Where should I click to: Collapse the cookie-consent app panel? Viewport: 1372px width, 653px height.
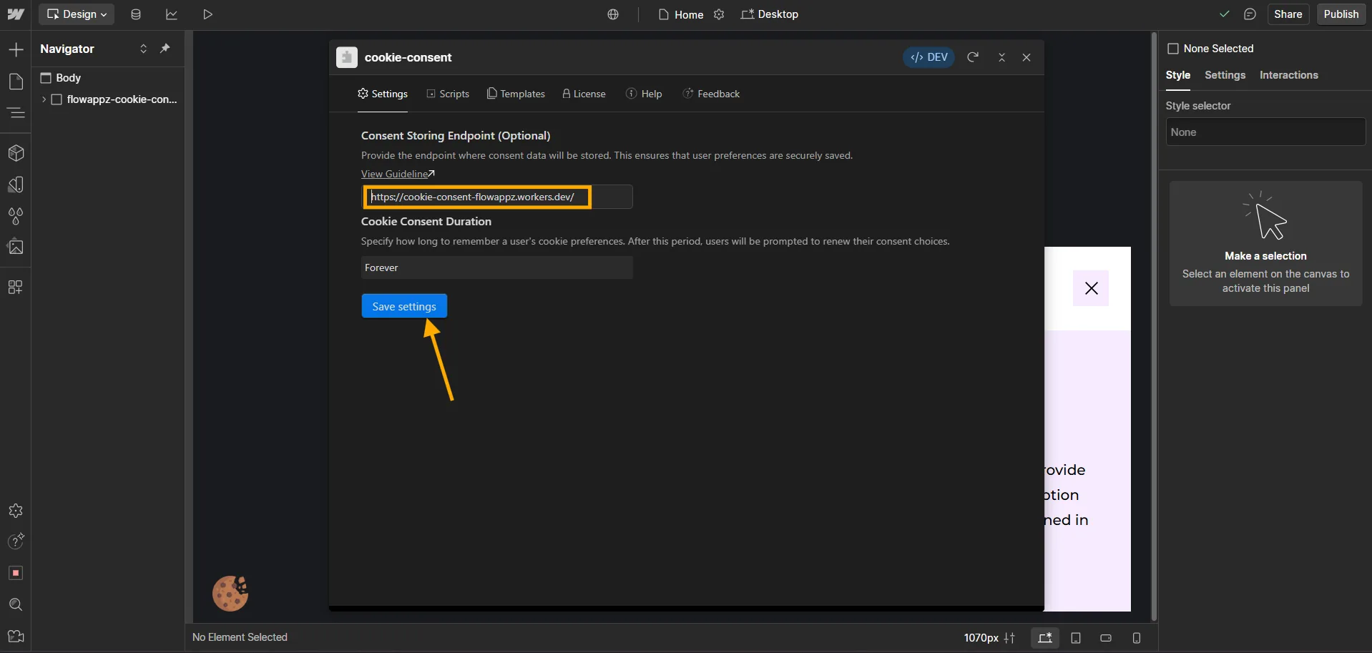pos(1001,57)
